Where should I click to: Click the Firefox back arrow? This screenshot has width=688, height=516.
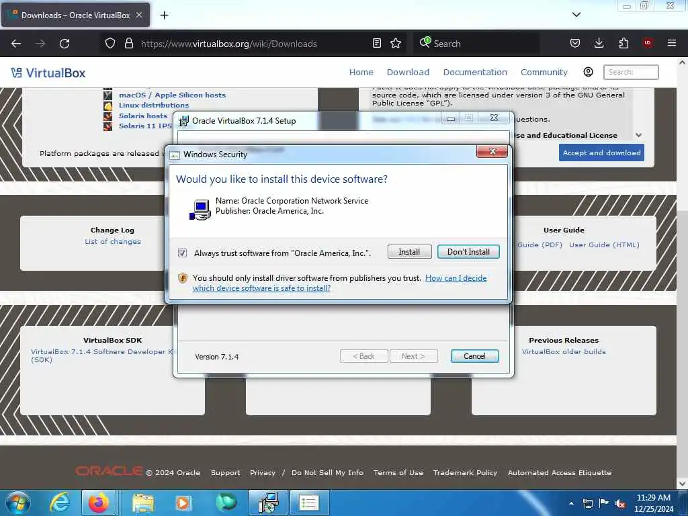coord(16,44)
